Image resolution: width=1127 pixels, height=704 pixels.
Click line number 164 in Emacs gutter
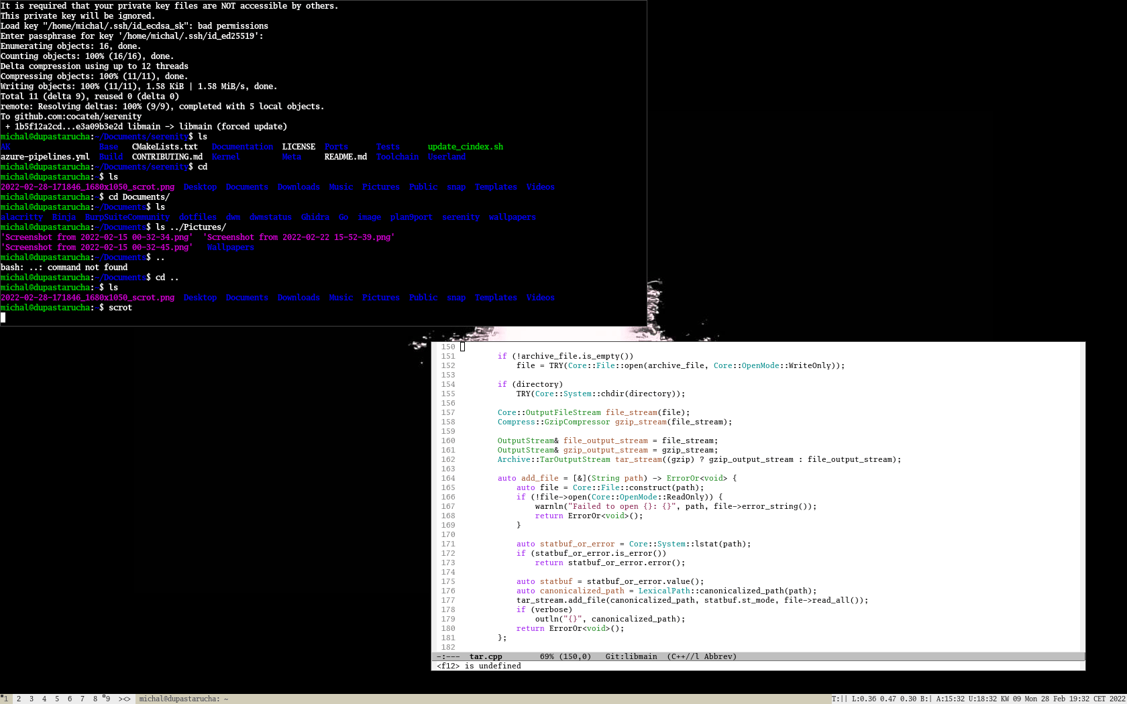[448, 479]
